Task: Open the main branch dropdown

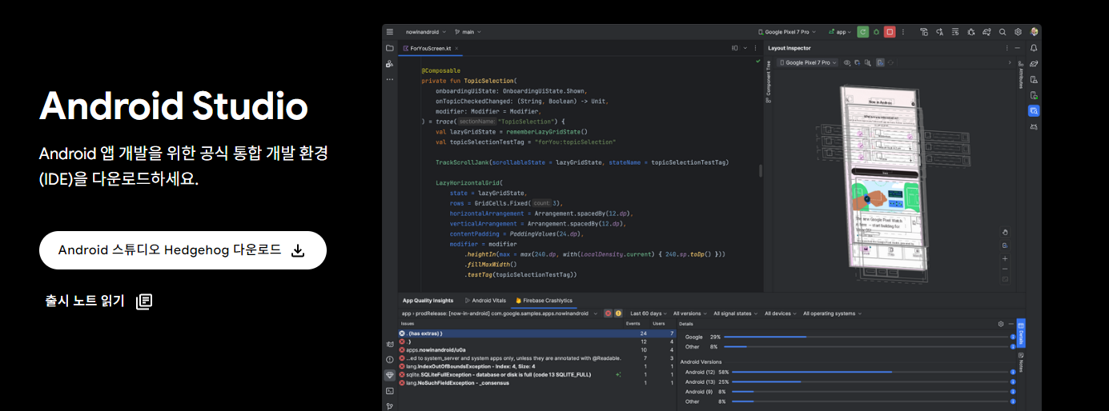Action: [469, 32]
